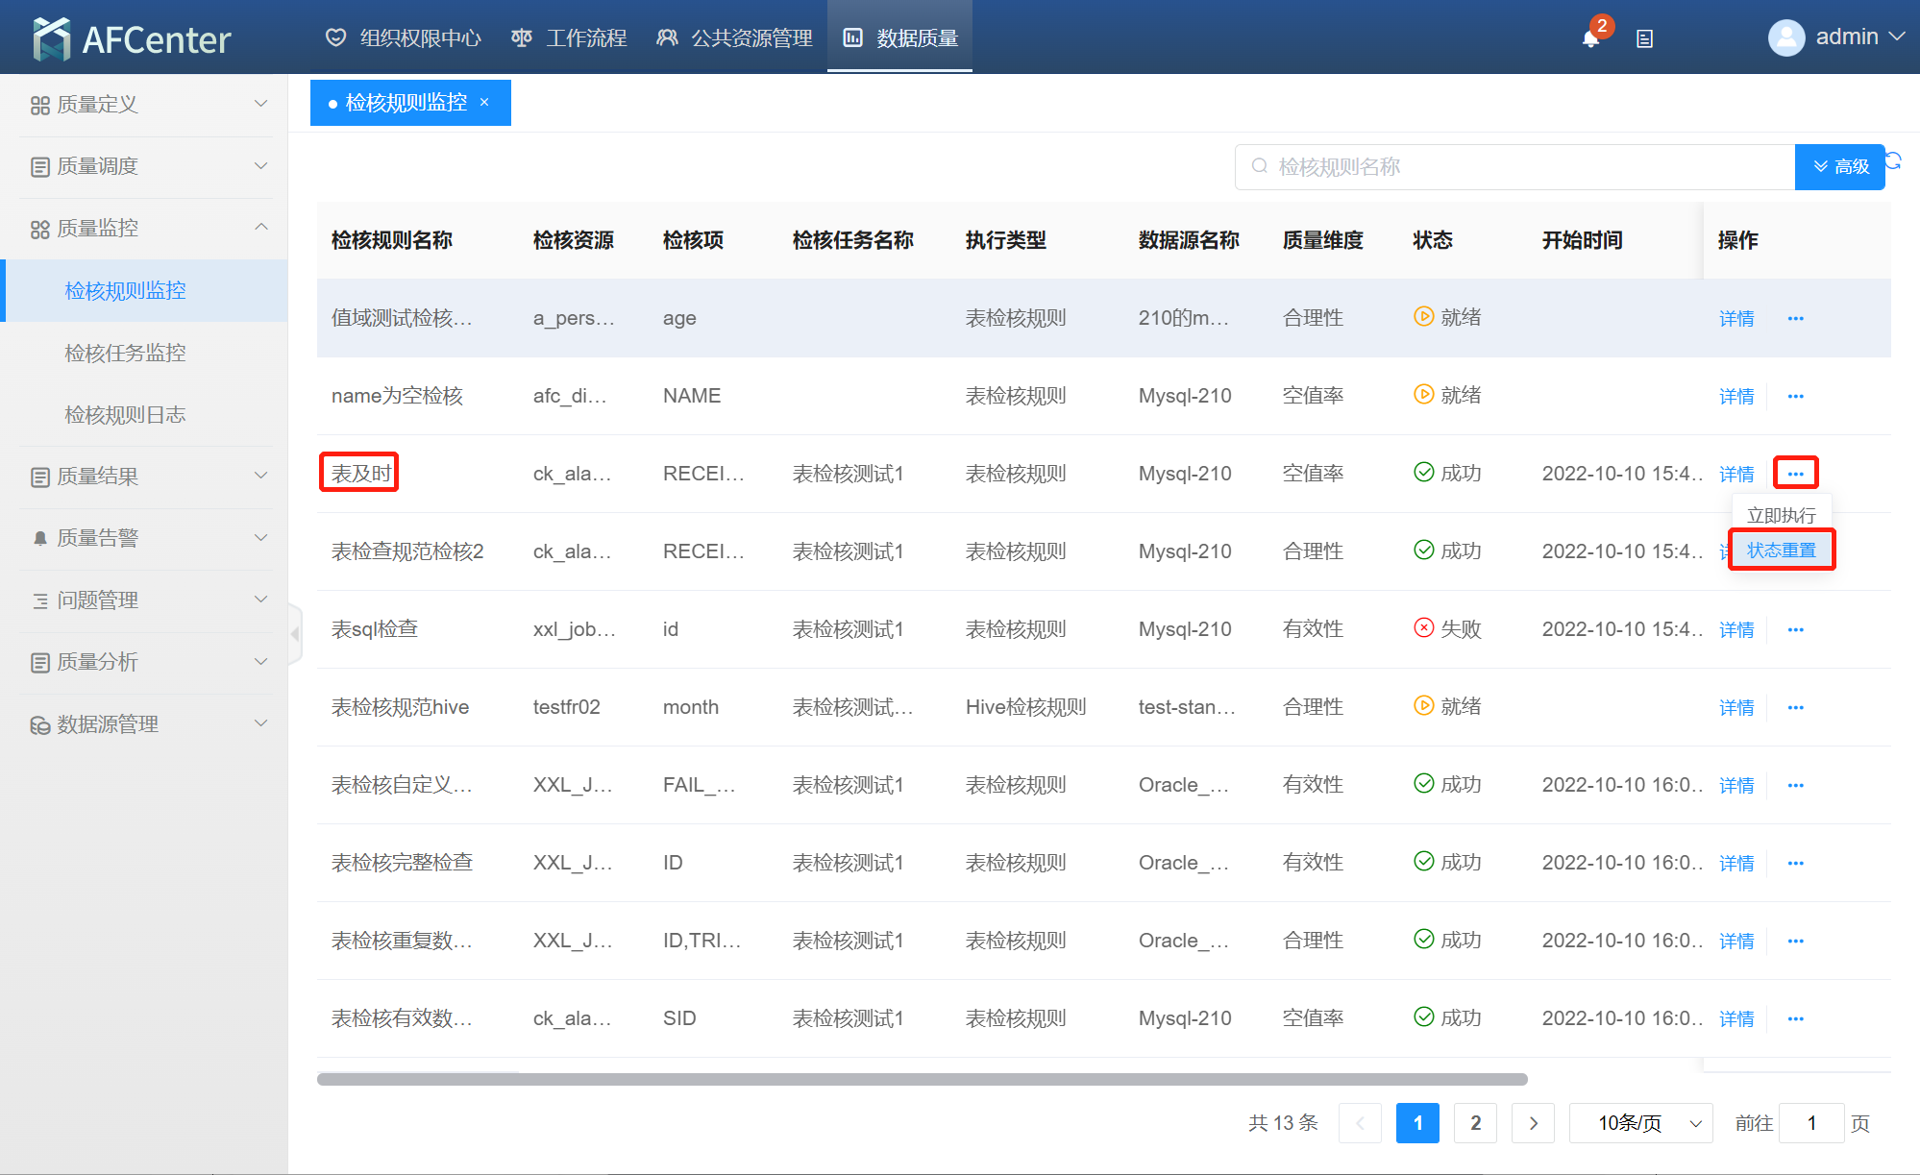1920x1175 pixels.
Task: Click the refresh icon beside 高级 button
Action: (1893, 160)
